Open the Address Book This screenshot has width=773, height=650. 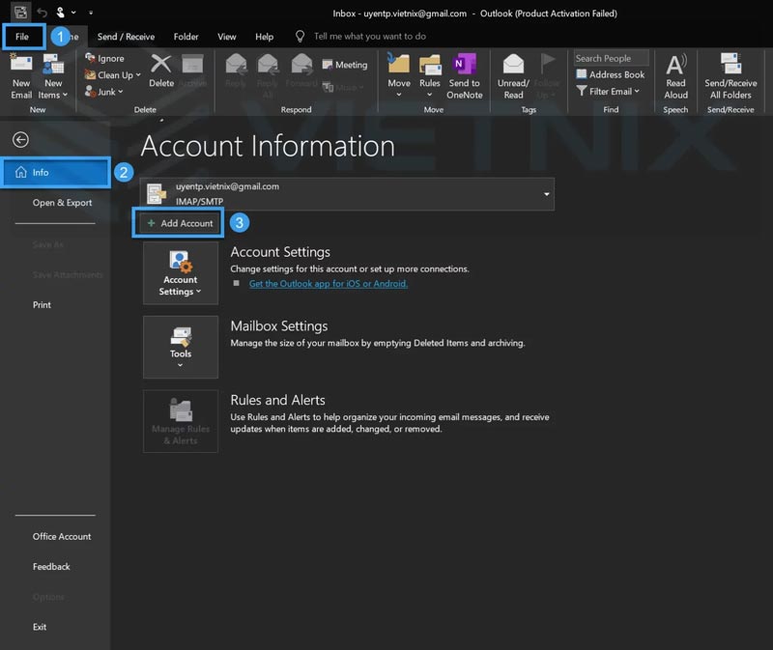(611, 74)
